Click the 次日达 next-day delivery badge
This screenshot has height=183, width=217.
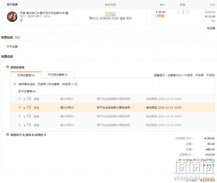pos(111,14)
